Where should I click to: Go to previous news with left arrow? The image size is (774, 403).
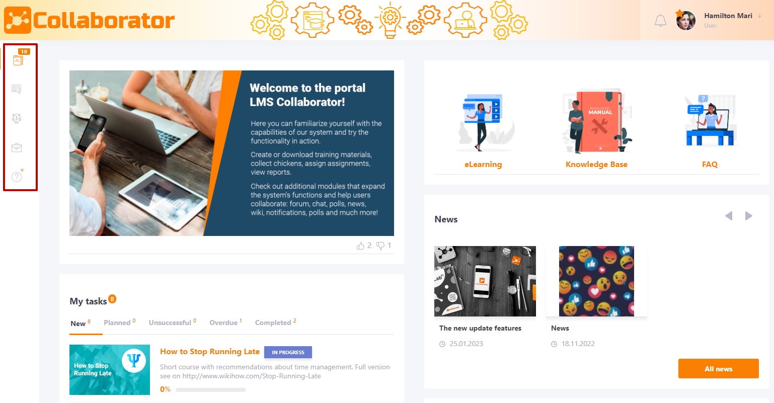[x=729, y=216]
